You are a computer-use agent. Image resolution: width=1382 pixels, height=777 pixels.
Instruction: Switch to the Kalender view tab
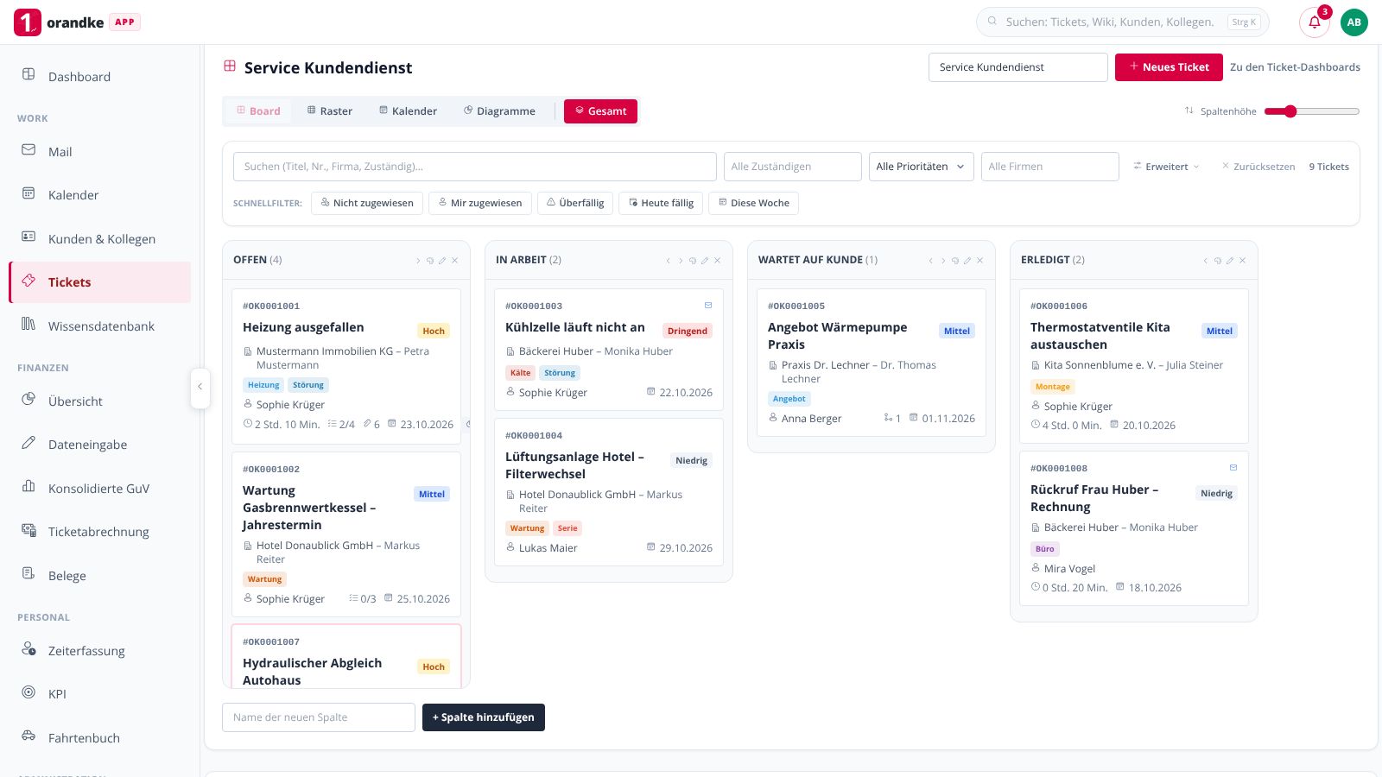tap(408, 111)
